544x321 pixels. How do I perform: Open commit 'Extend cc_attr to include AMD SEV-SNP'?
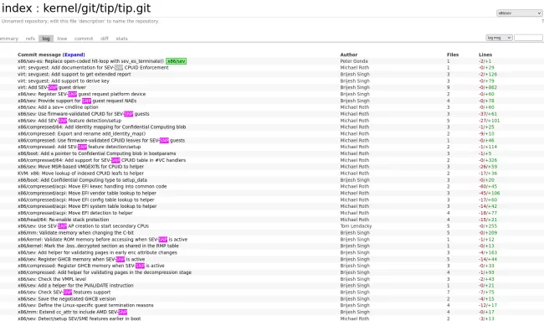click(73, 312)
